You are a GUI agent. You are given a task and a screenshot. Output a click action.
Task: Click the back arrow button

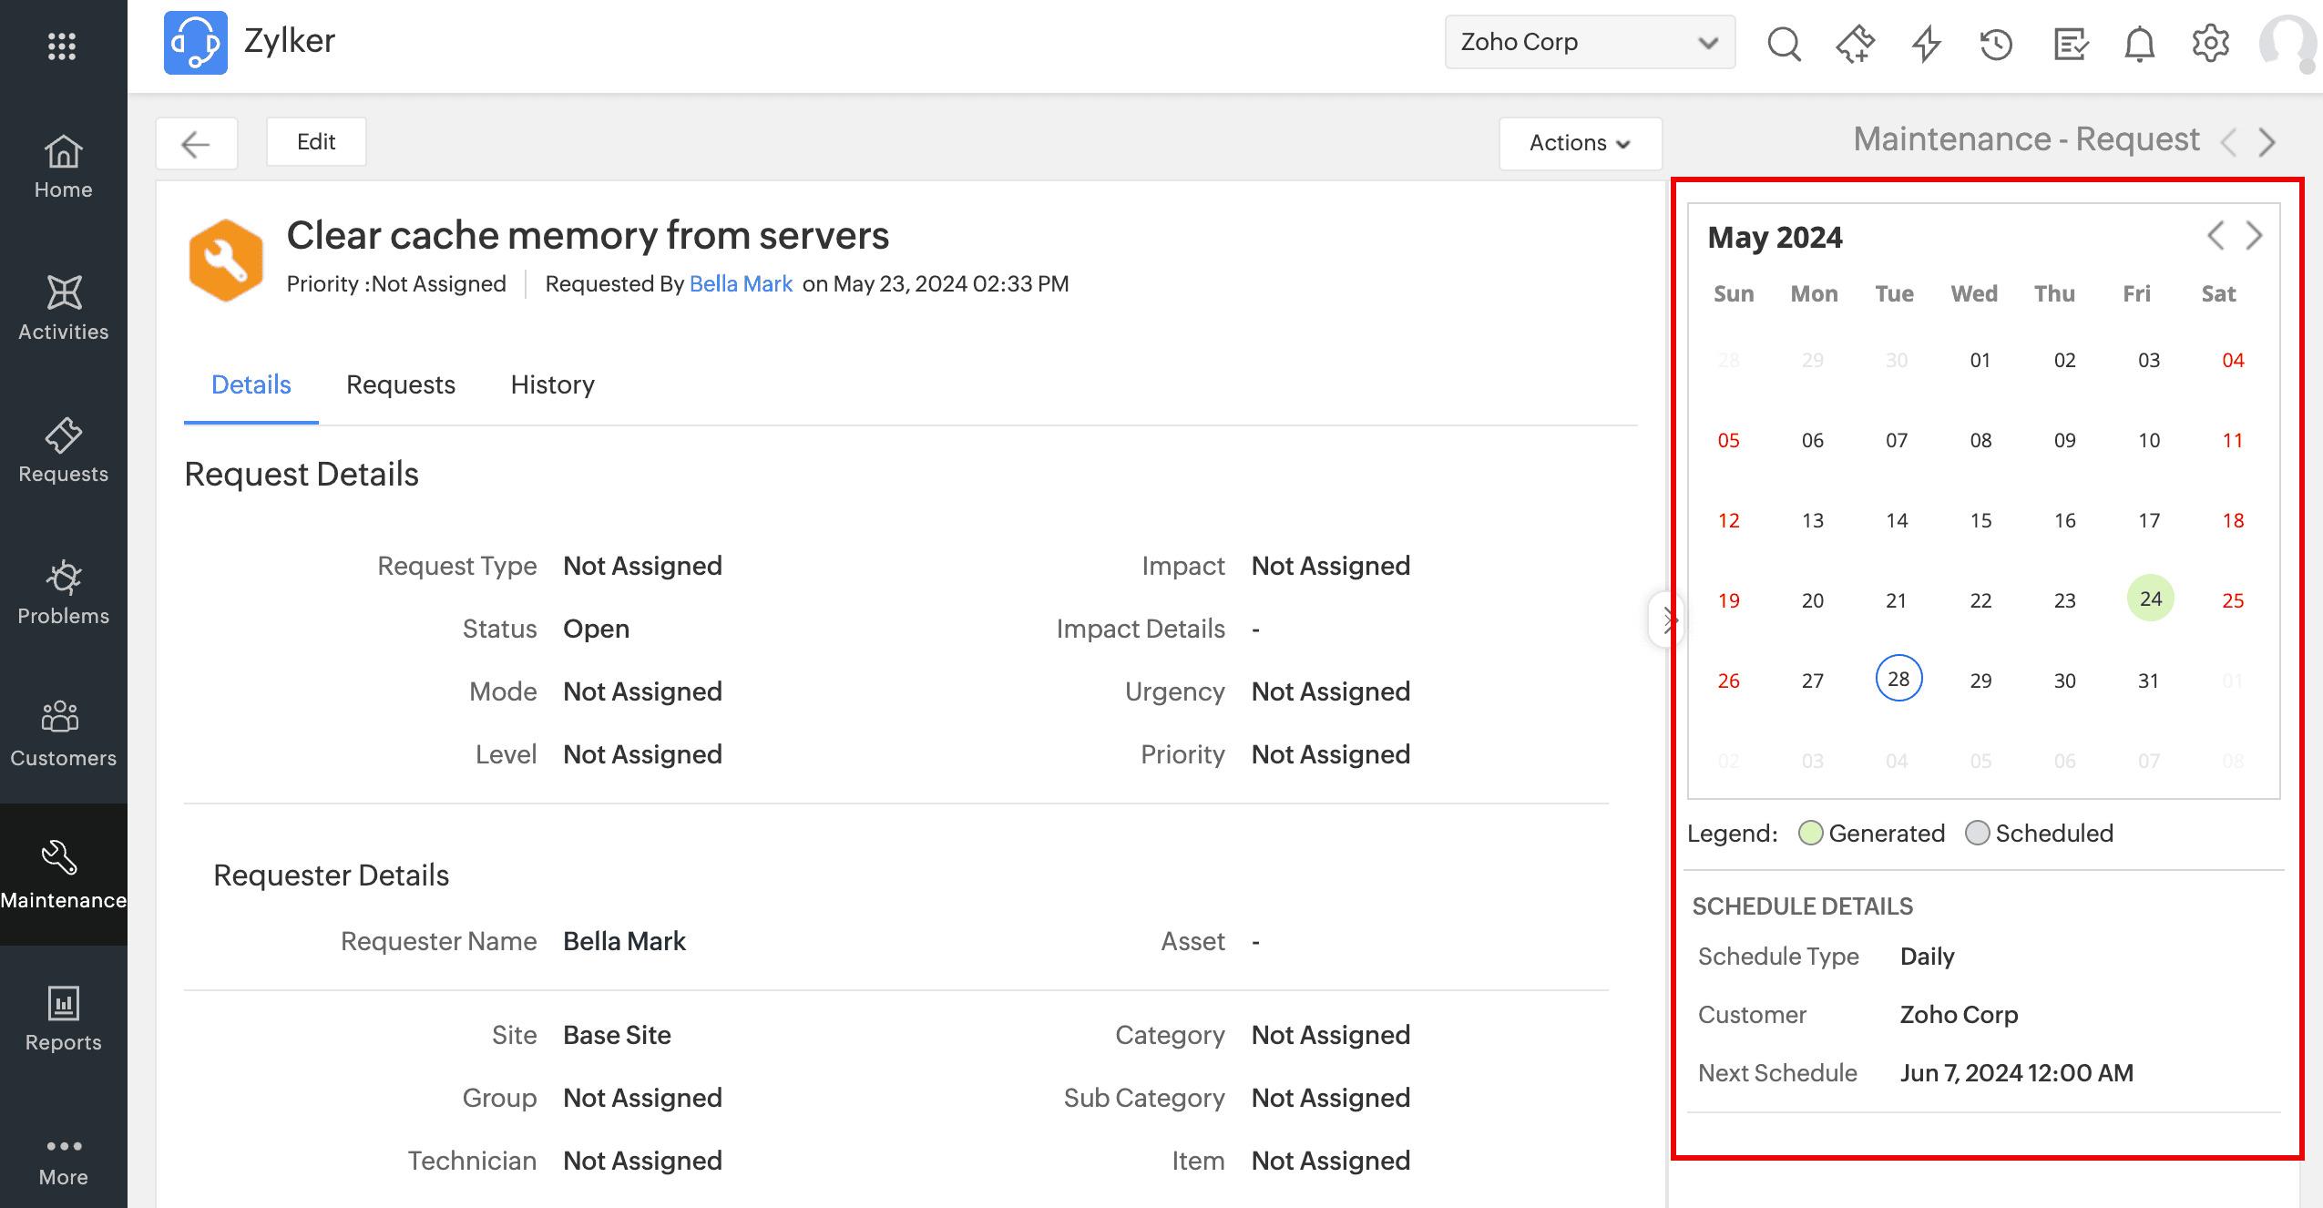pos(196,143)
